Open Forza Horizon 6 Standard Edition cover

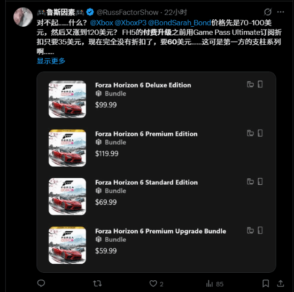click(67, 196)
